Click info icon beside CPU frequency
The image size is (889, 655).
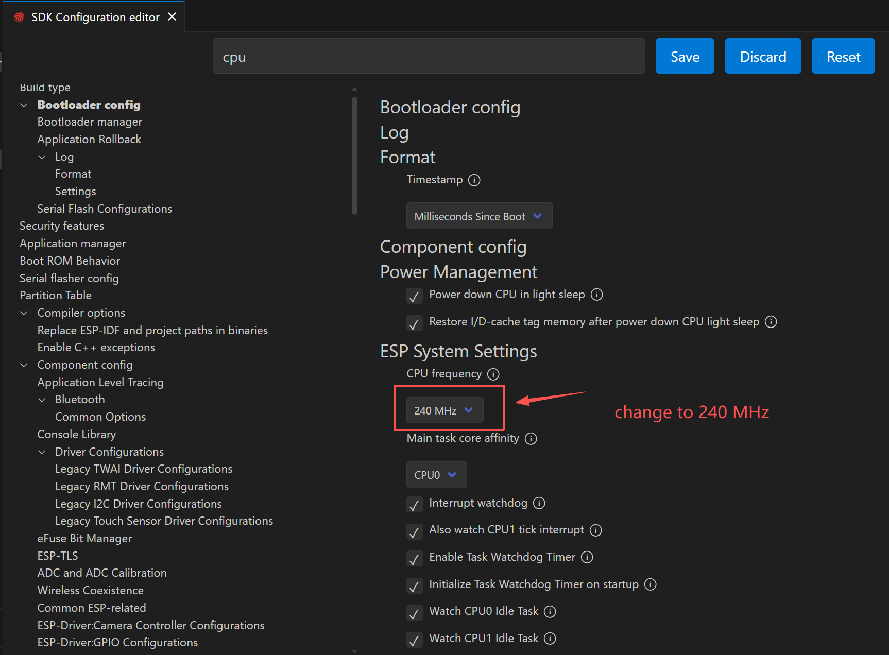493,374
